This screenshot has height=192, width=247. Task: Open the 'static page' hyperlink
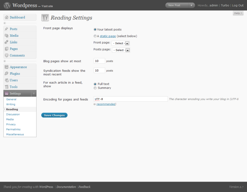click(x=108, y=36)
